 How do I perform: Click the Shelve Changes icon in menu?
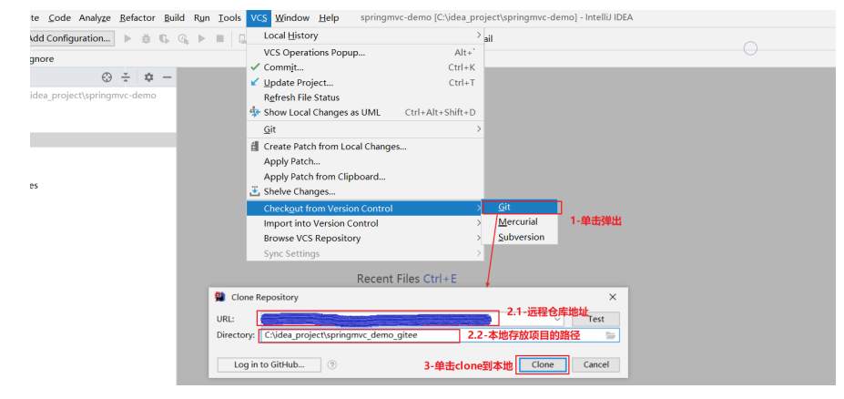pos(255,191)
